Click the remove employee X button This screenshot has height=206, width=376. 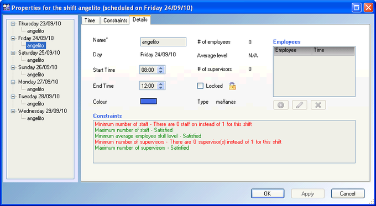(x=318, y=105)
